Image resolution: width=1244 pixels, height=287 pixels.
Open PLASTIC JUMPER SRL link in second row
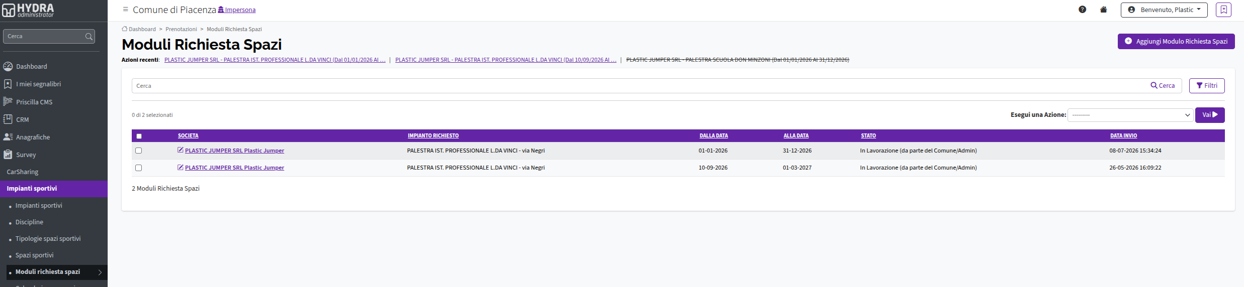(234, 168)
